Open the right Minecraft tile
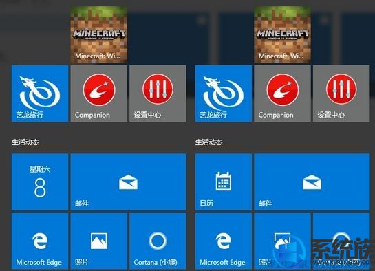The image size is (375, 271). point(282,34)
